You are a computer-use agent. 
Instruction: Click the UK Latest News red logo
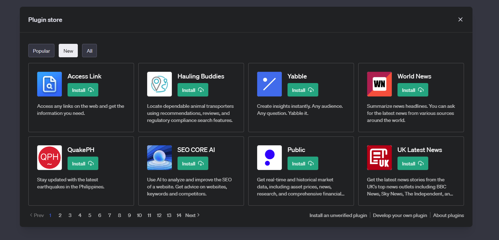(x=379, y=158)
